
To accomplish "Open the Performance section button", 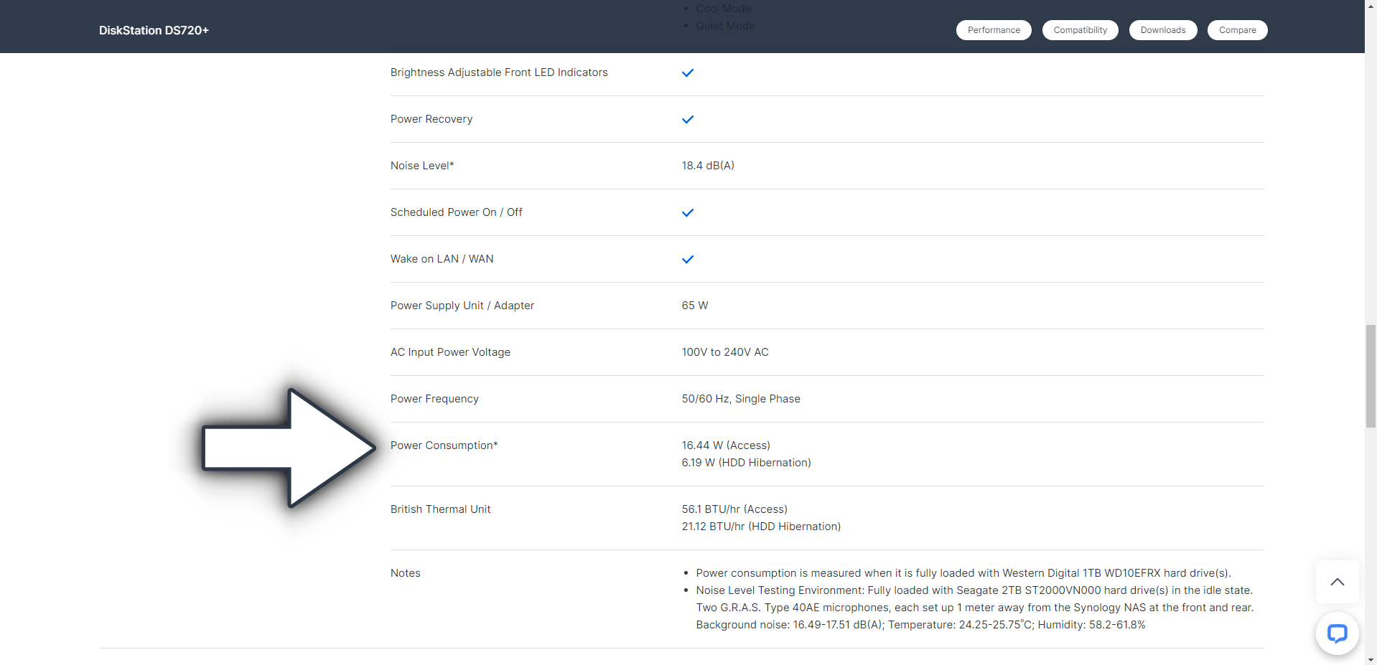I will click(994, 30).
